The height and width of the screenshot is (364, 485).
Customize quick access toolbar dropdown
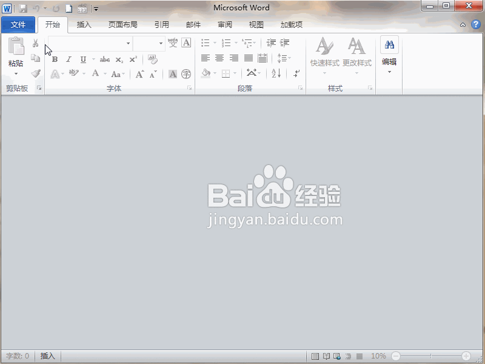[96, 9]
